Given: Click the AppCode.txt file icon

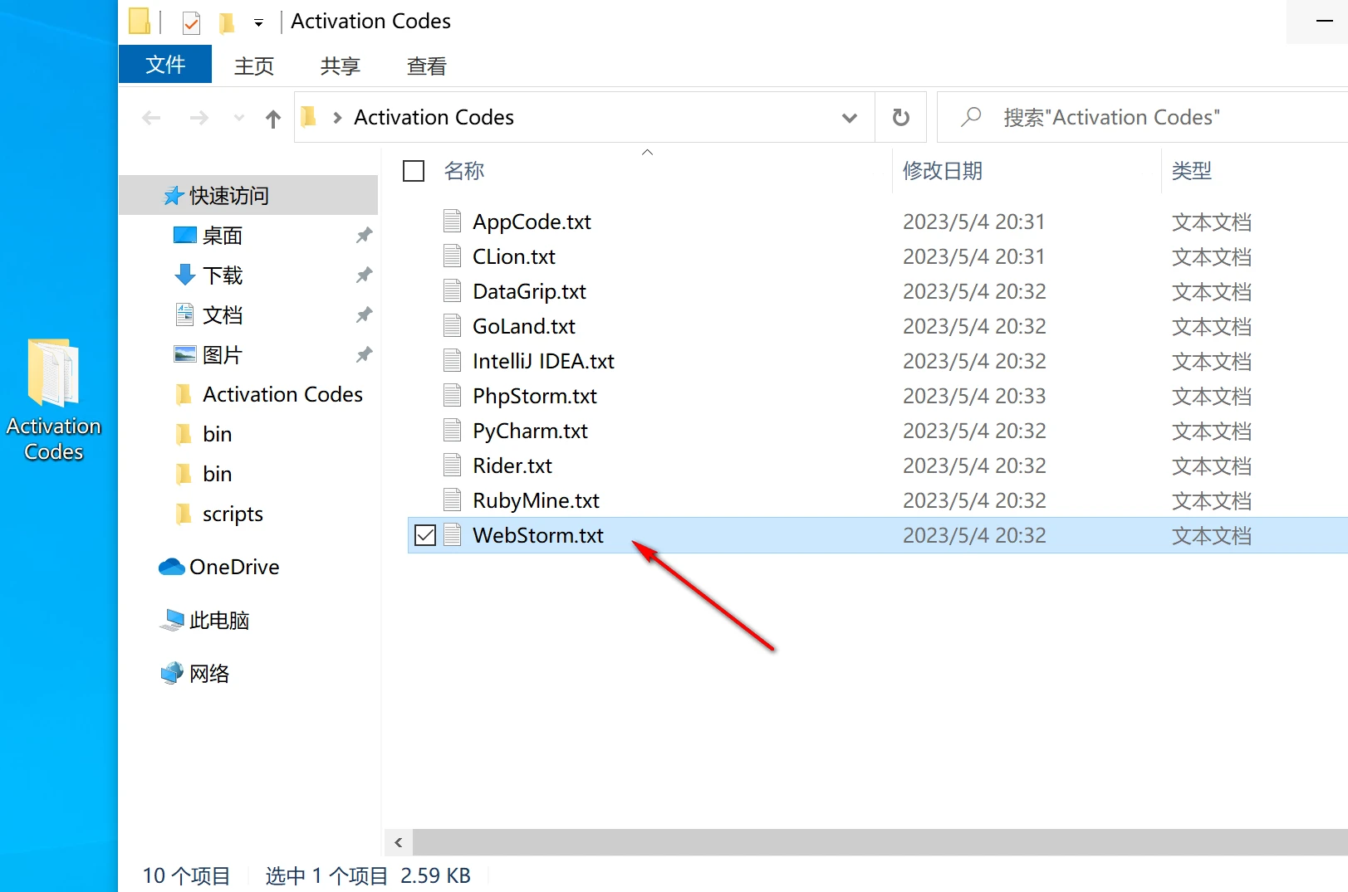Looking at the screenshot, I should coord(453,221).
